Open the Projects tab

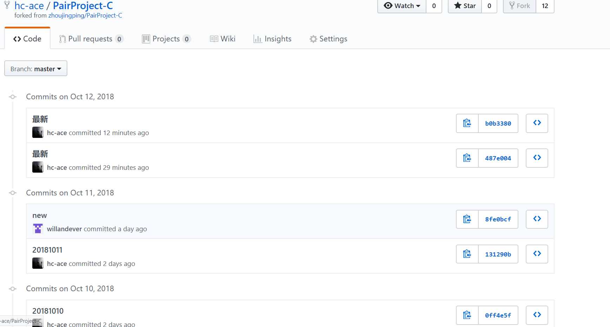pyautogui.click(x=166, y=39)
